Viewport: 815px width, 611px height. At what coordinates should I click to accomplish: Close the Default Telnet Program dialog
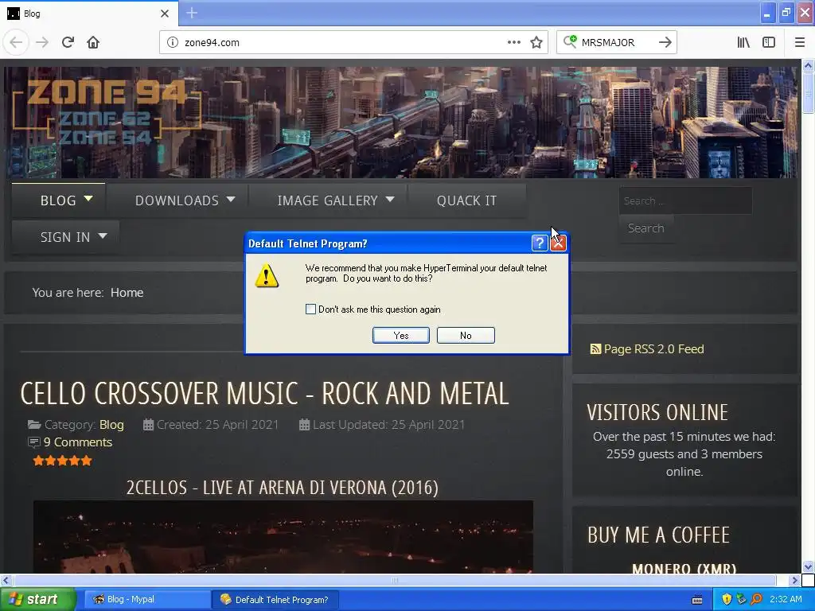558,243
